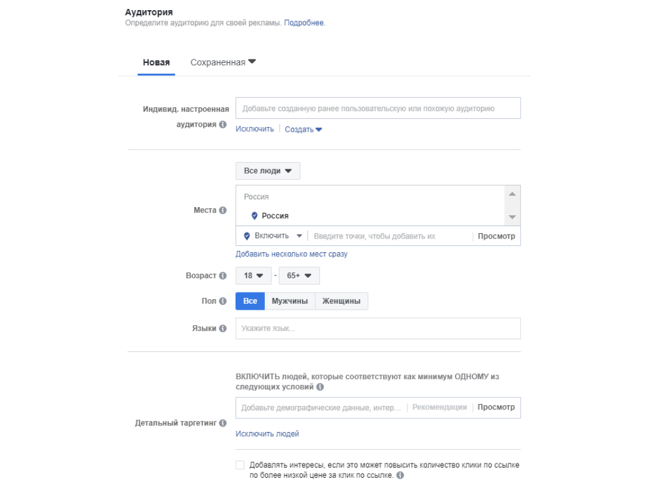Screen dimensions: 649x486
Task: Click info icon next to Места label
Action: click(x=223, y=211)
